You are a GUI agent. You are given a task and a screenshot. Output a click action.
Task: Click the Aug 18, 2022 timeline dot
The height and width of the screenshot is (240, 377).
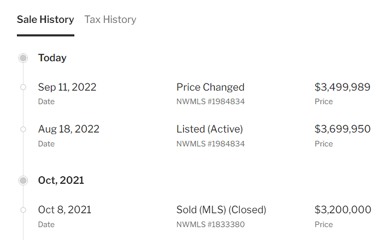click(x=23, y=129)
